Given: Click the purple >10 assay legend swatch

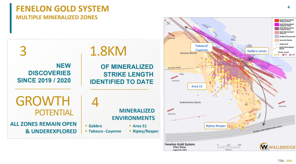Looking at the screenshot, I should pyautogui.click(x=290, y=55).
